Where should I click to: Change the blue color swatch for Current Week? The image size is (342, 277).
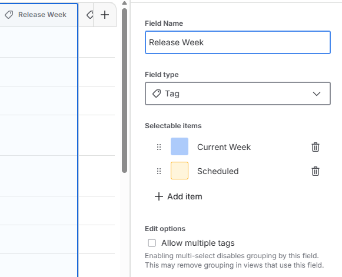point(180,146)
